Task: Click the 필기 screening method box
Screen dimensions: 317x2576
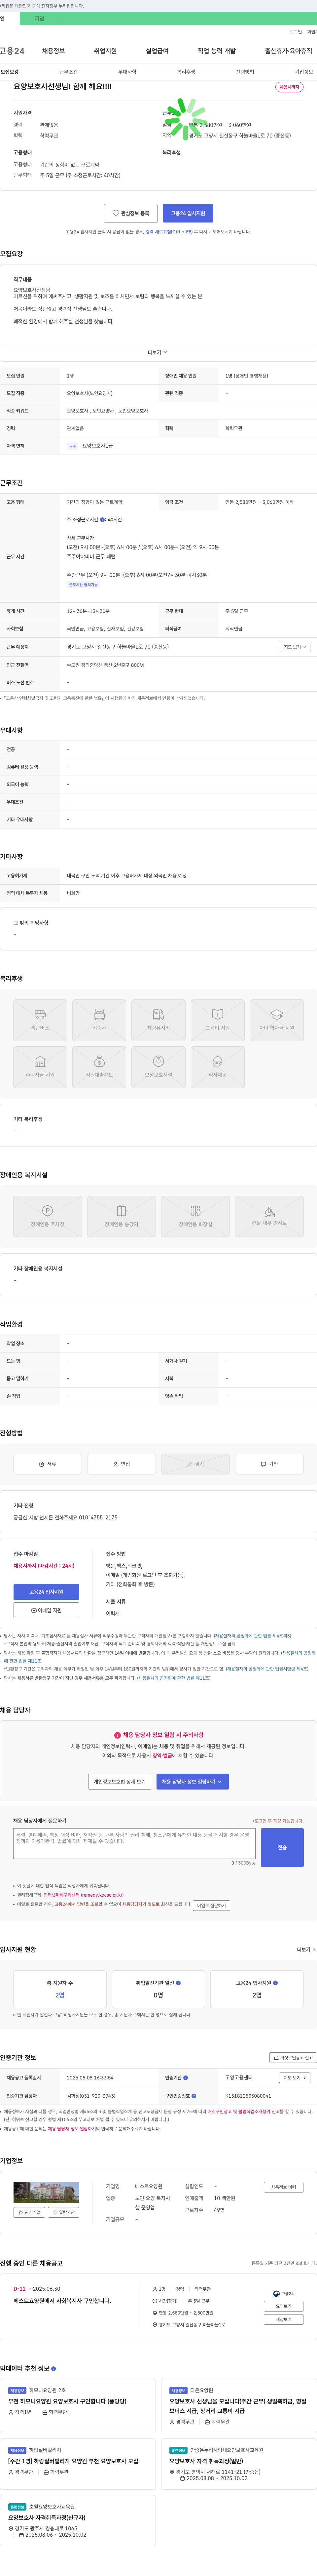Action: tap(195, 1464)
